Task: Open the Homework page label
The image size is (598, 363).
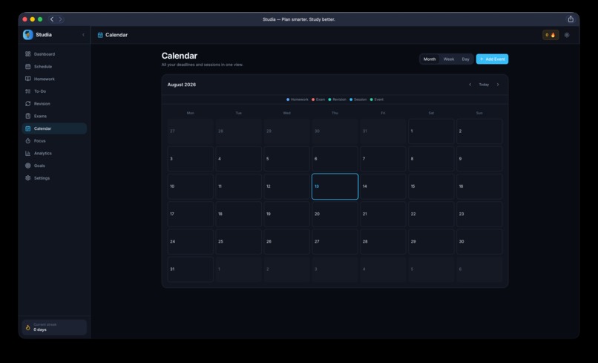Action: click(x=45, y=79)
